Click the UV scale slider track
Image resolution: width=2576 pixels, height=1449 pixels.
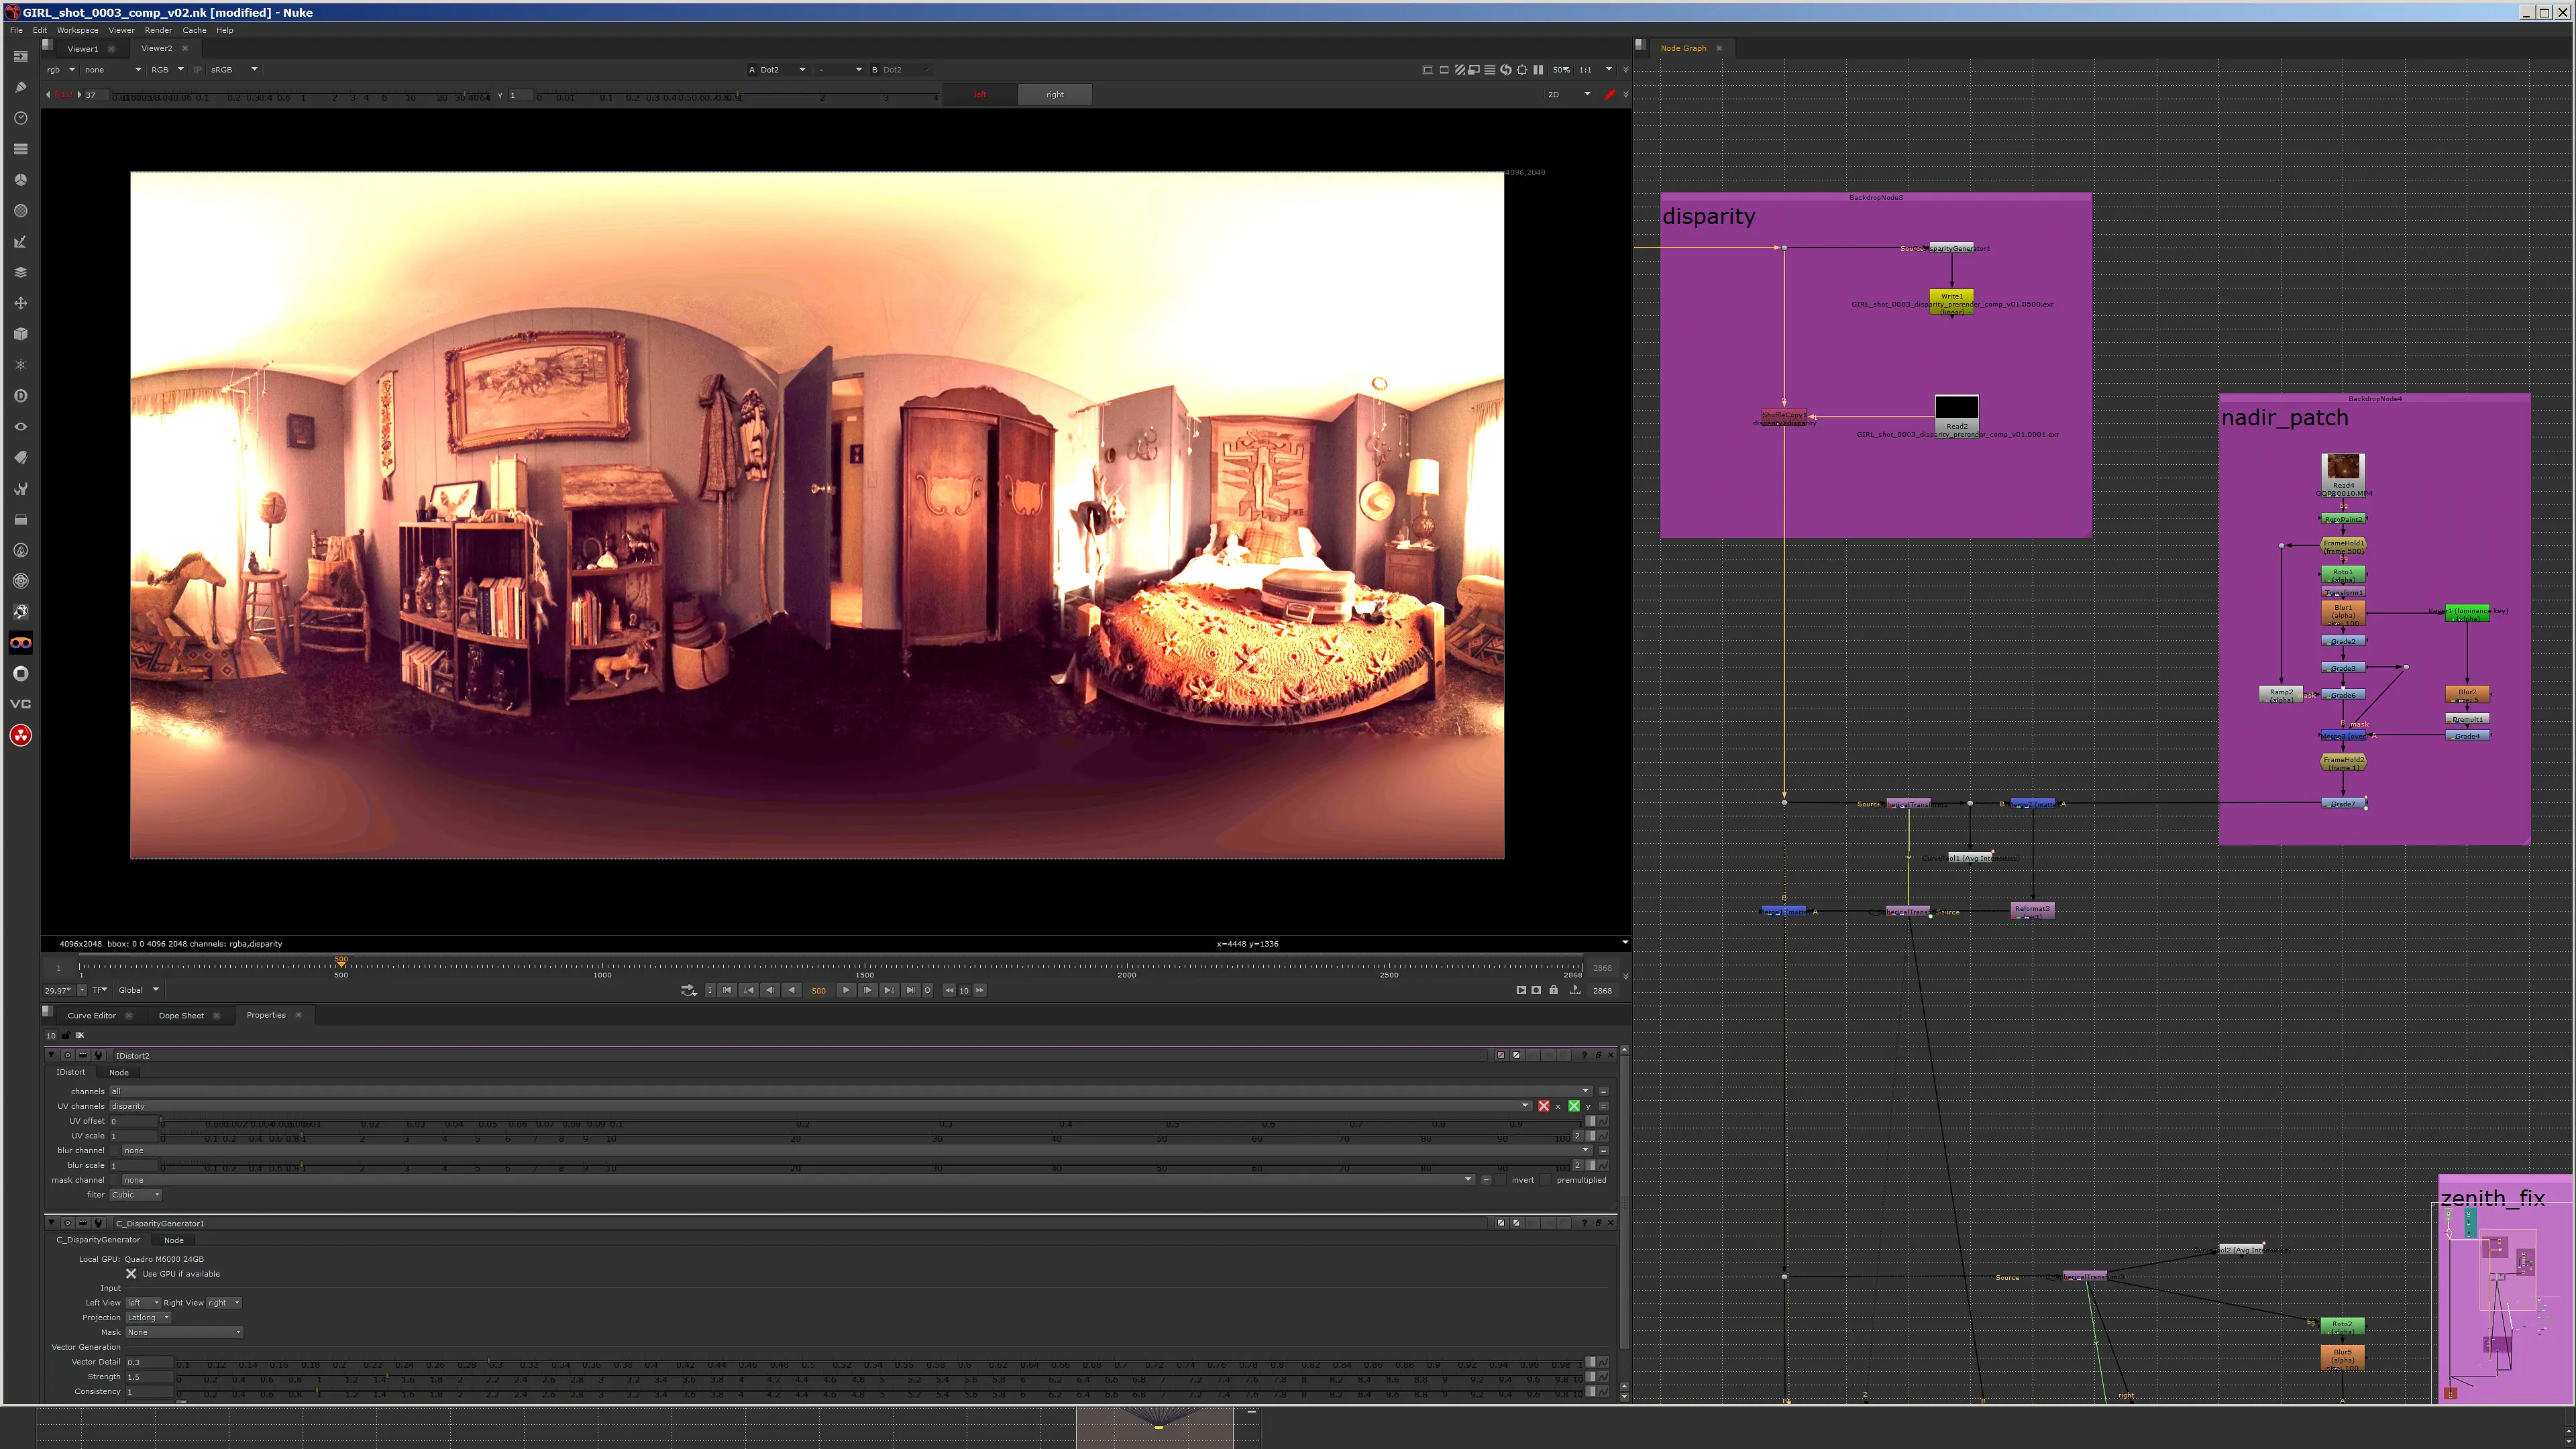point(866,1136)
